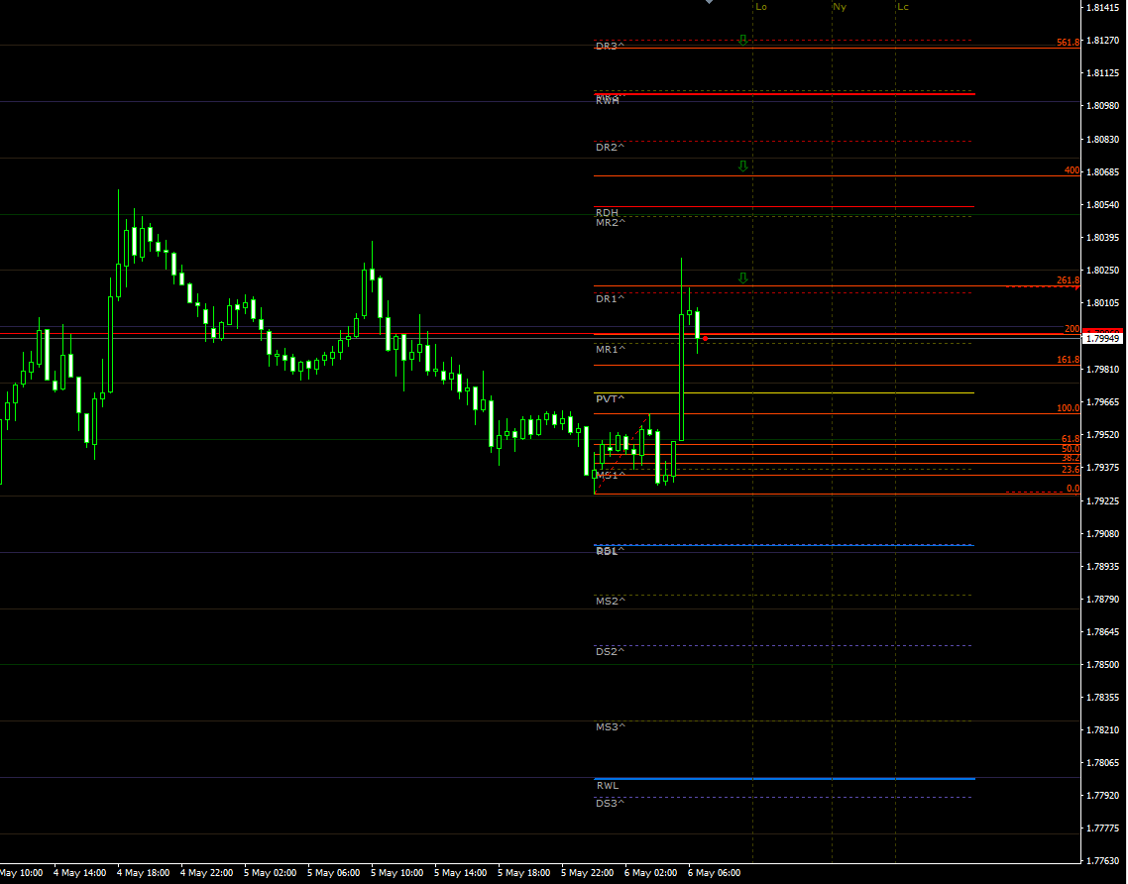
Task: Click the 61.8 Fibonacci level label
Action: coord(1071,439)
